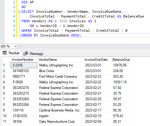Screen dimensions: 150x126
Task: Click the Messaggi tab icon
Action: click(x=26, y=53)
